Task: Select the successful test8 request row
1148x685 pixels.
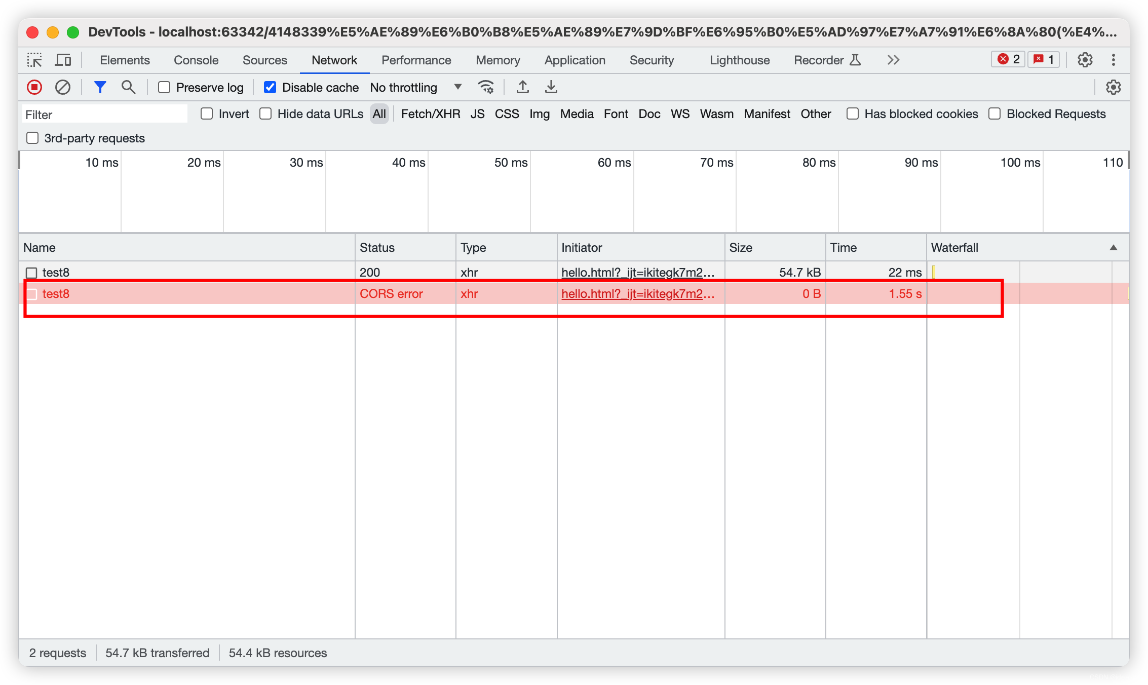Action: (573, 272)
